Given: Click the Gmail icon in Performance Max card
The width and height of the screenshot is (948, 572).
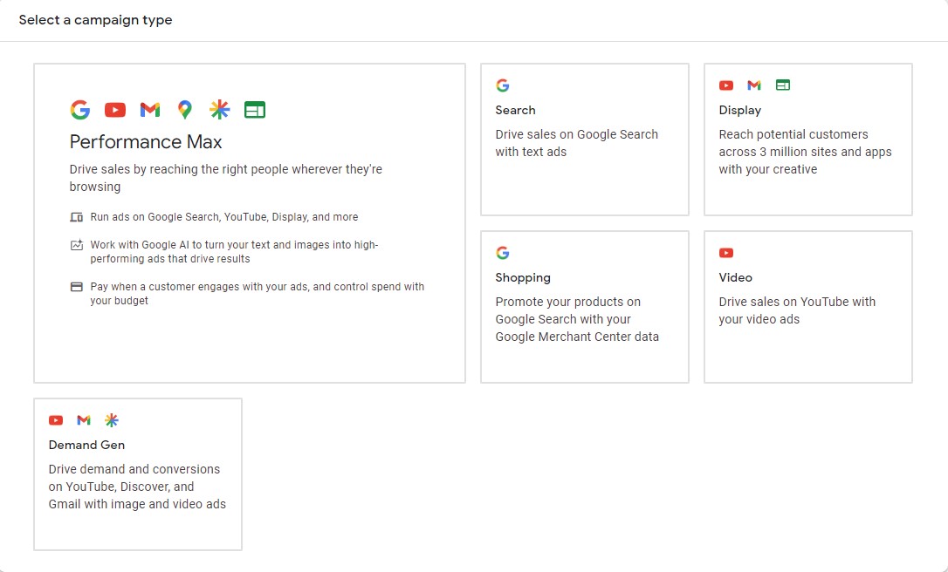Looking at the screenshot, I should [x=150, y=110].
